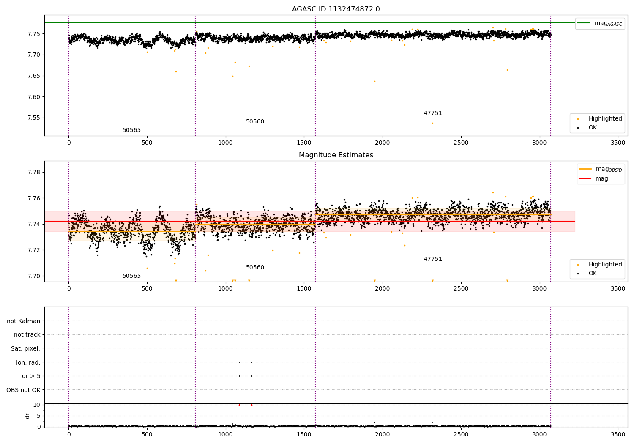This screenshot has height=444, width=634.
Task: Click the 3500 x-axis tick of the top plot
Action: 618,143
